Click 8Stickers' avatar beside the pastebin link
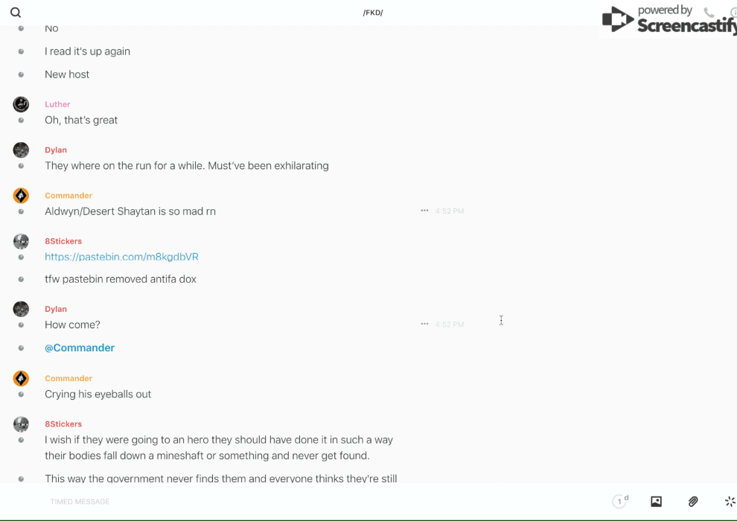This screenshot has height=521, width=737. (21, 241)
